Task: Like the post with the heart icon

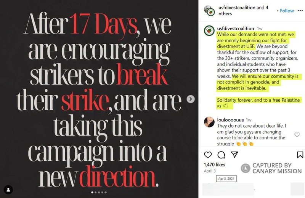Action: tap(208, 155)
